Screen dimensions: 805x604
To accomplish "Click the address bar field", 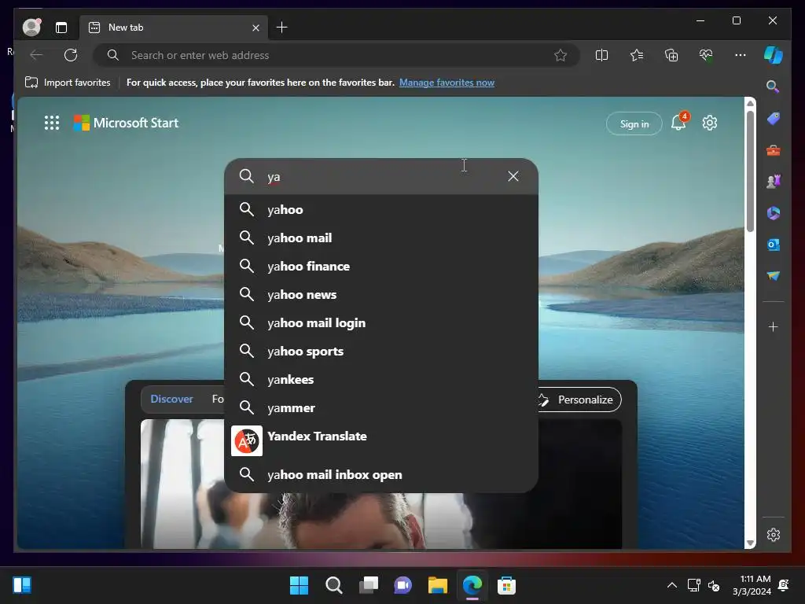I will (x=336, y=55).
